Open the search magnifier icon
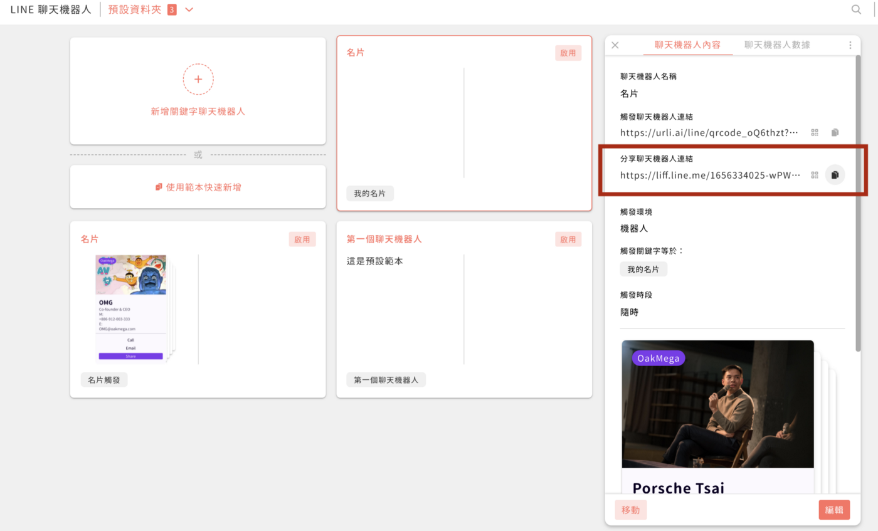This screenshot has width=878, height=531. (x=856, y=9)
